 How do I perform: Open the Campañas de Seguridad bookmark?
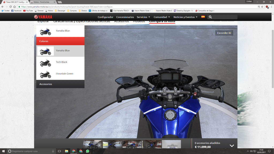coord(205,11)
